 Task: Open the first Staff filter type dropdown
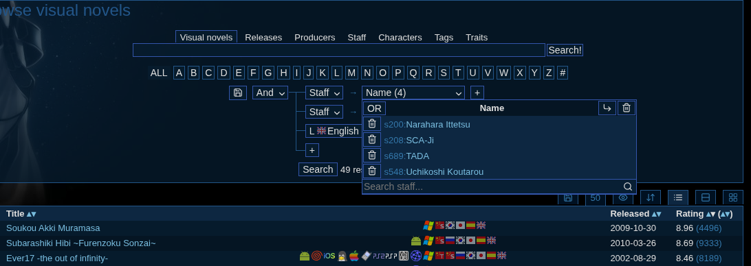coord(324,93)
